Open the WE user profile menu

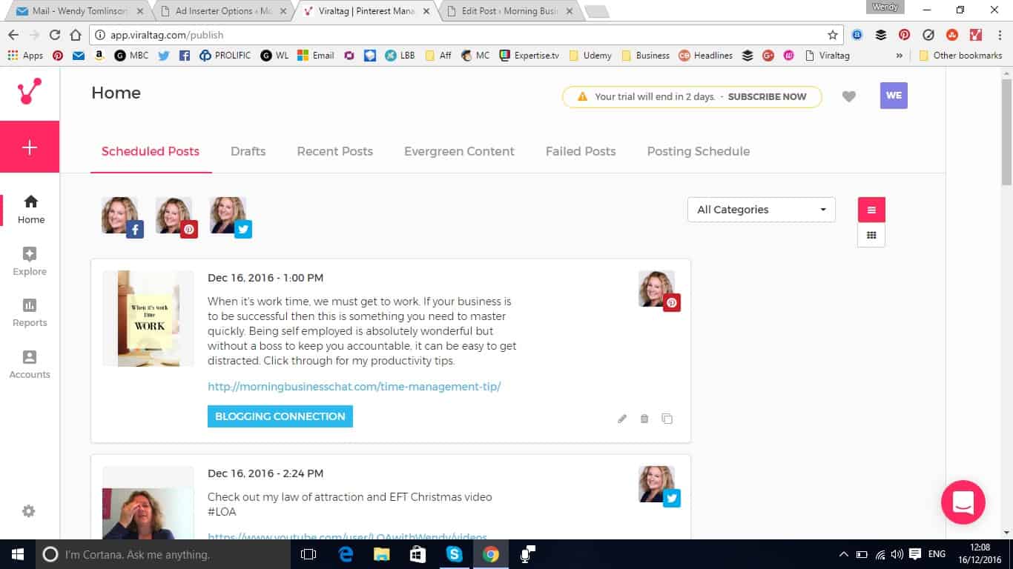894,96
